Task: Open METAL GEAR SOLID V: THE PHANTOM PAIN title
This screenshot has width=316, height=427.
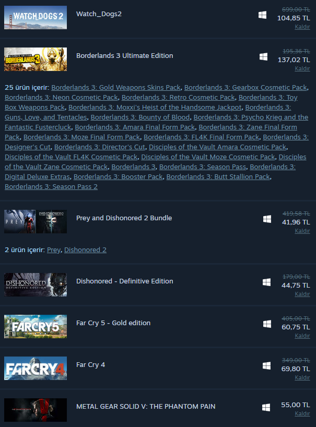Action: (x=146, y=406)
